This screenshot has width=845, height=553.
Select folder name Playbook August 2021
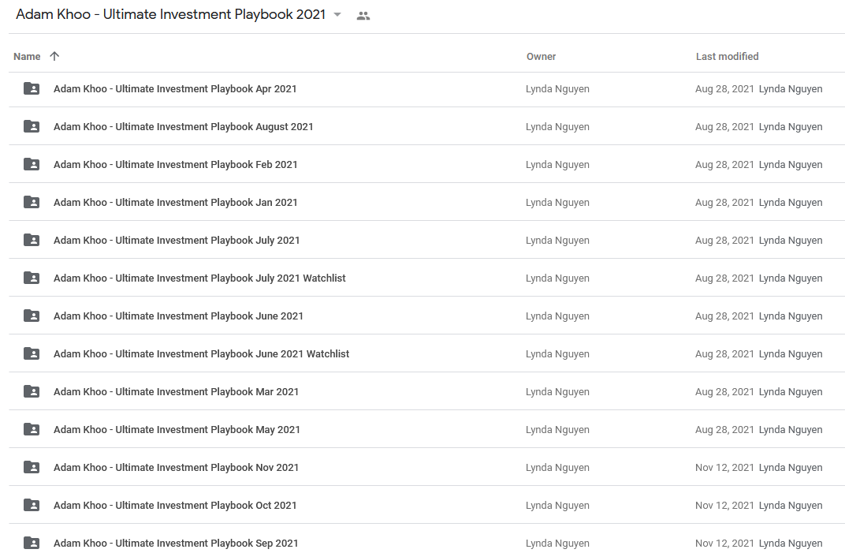183,127
